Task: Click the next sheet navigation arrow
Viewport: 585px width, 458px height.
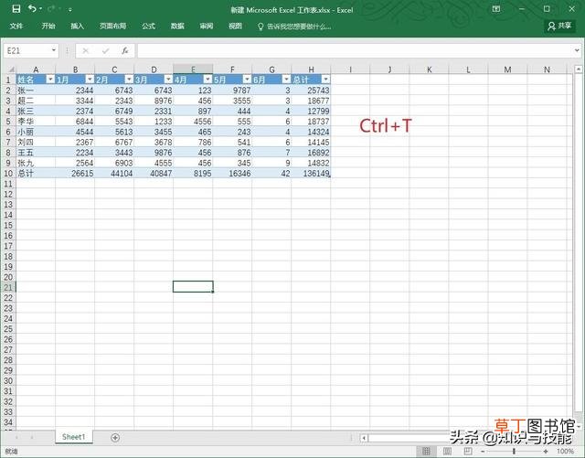Action: [32, 437]
